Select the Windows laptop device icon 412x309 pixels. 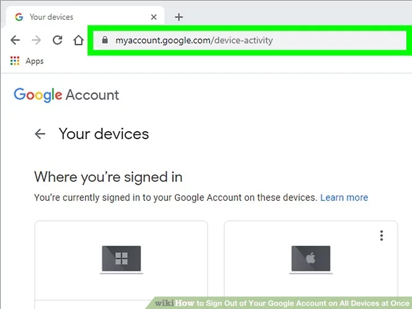(121, 260)
